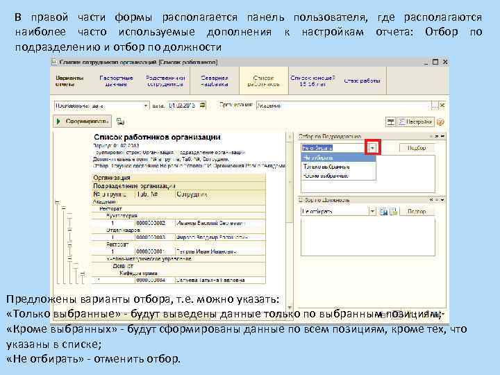This screenshot has width=500, height=375.
Task: Click the panel layout icon left of Настройки
Action: (x=390, y=122)
